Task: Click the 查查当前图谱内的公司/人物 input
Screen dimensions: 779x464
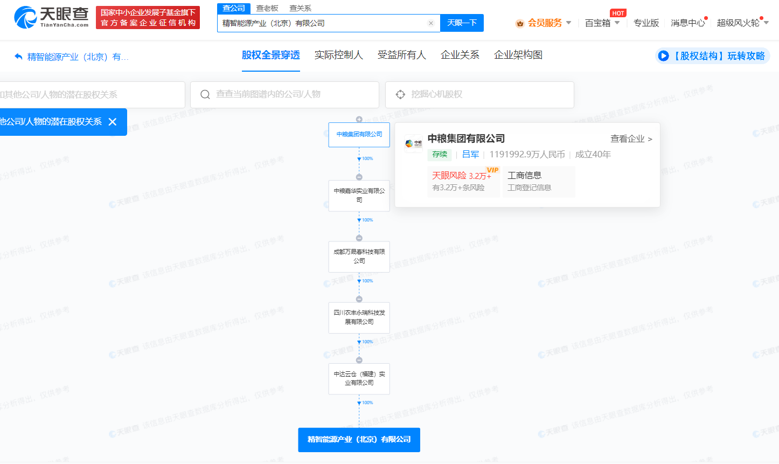Action: coord(284,95)
